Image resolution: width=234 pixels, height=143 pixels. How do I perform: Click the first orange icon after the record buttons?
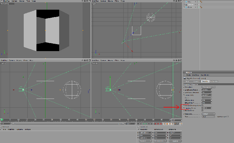coord(164,124)
